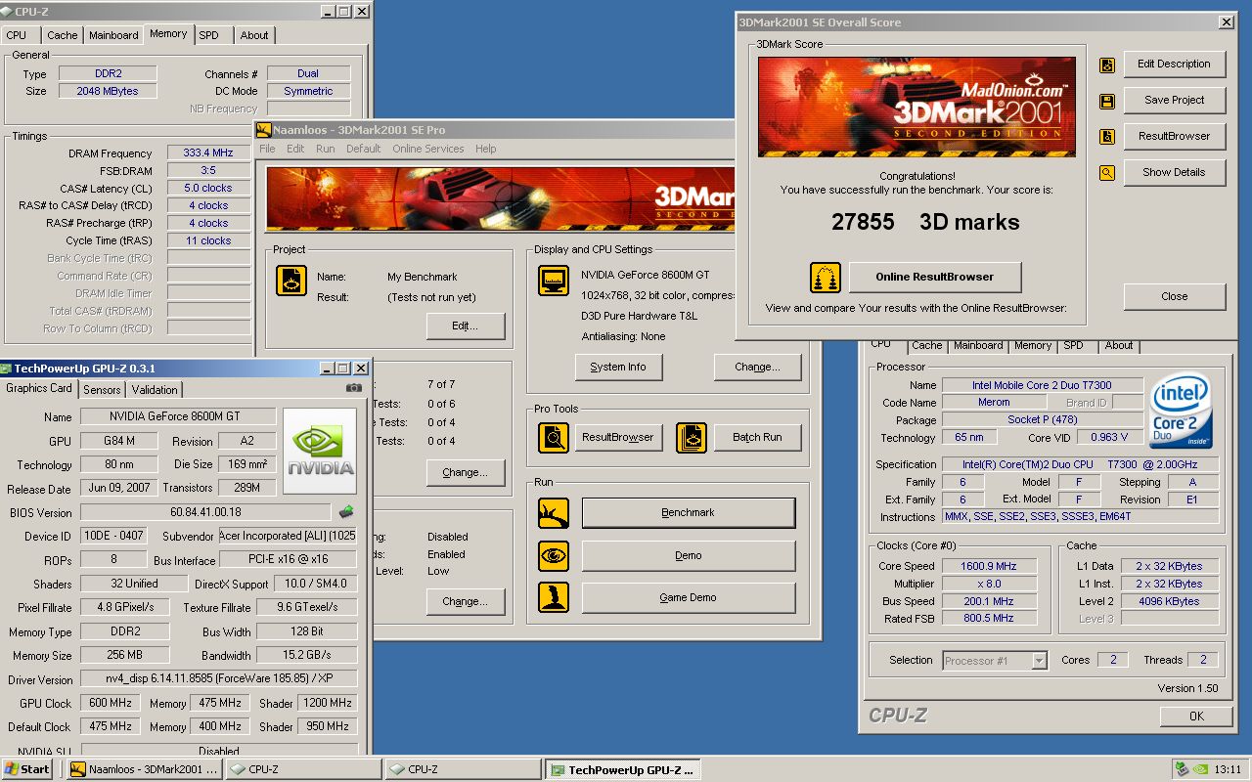Click the Change... button beside 7 of 7 tests
The height and width of the screenshot is (782, 1252).
pos(466,473)
